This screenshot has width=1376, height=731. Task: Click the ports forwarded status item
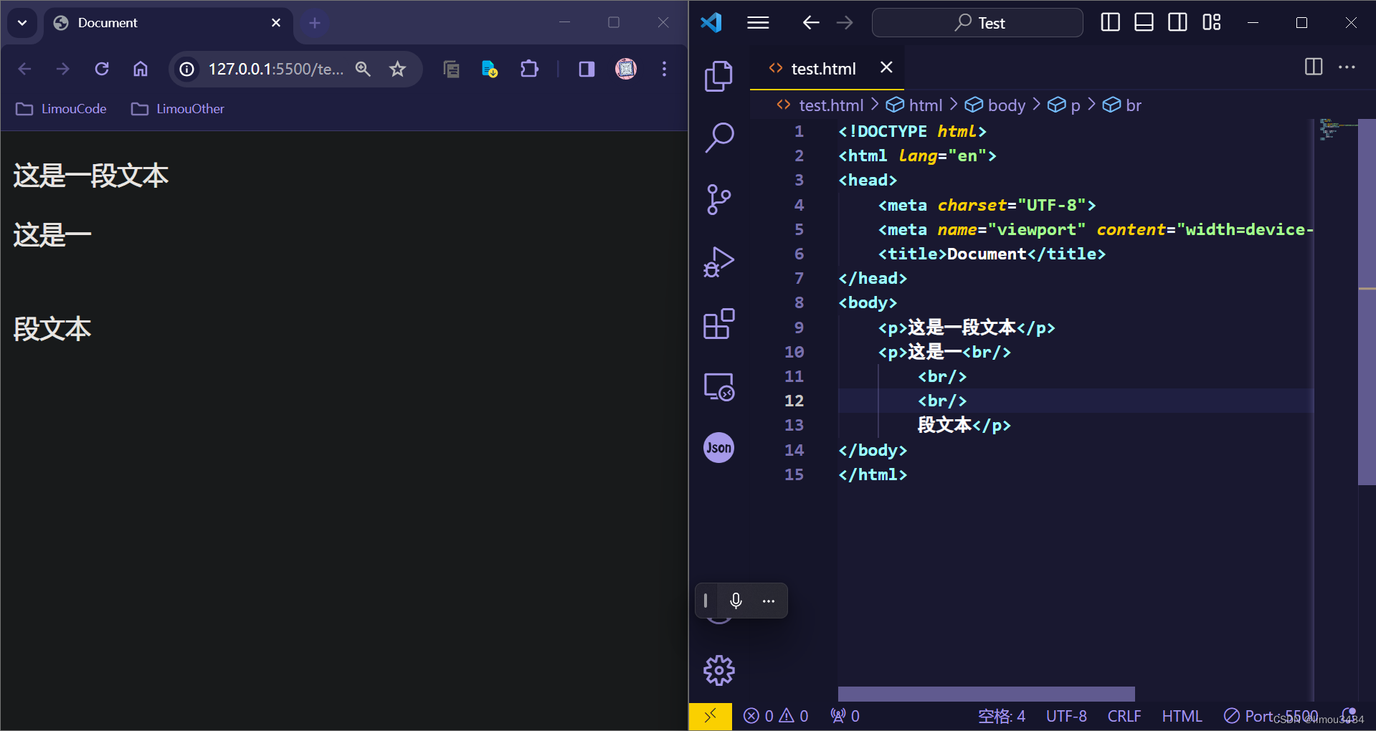tap(845, 716)
